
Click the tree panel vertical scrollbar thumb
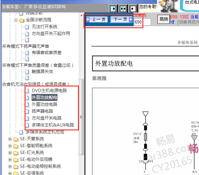[81, 117]
